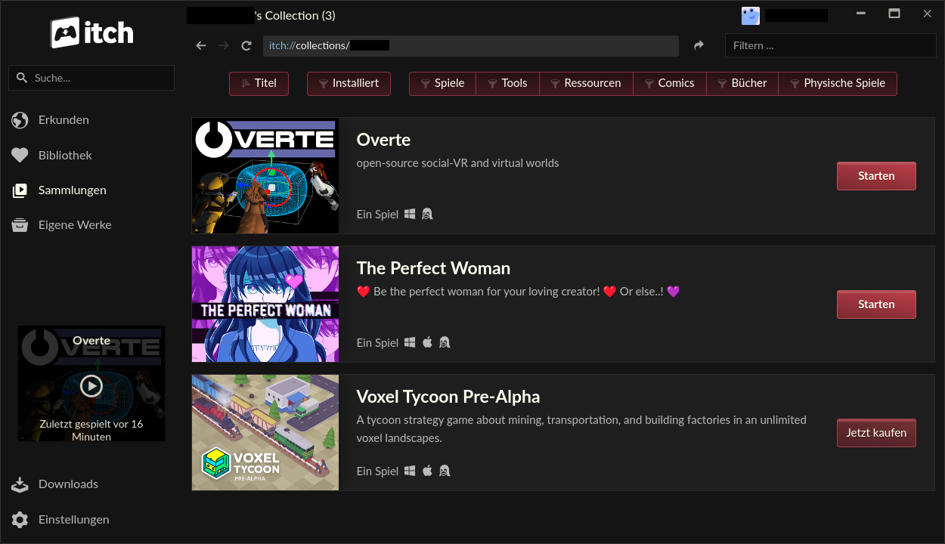
Task: Go back with the left arrow
Action: pyautogui.click(x=201, y=45)
